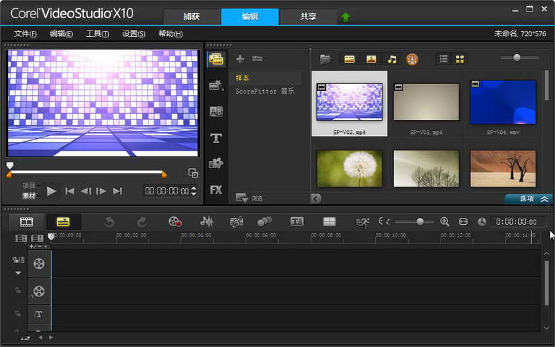Viewport: 555px width, 347px height.
Task: Click the Record/Capture option icon in timeline toolbar
Action: [x=175, y=222]
